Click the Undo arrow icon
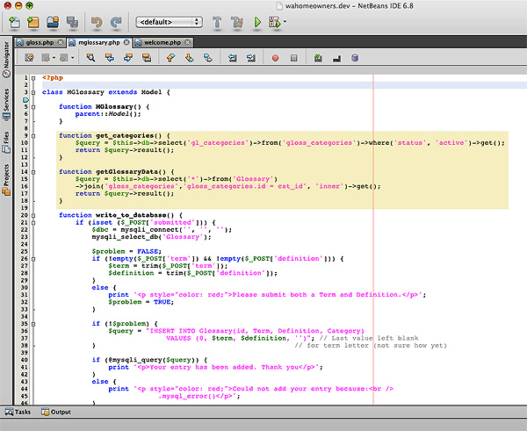Viewport: 527px width, 431px height. coord(97,22)
